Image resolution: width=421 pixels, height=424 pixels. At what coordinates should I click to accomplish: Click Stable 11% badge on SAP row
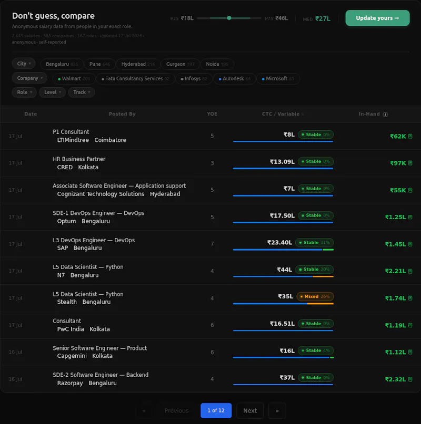click(315, 243)
